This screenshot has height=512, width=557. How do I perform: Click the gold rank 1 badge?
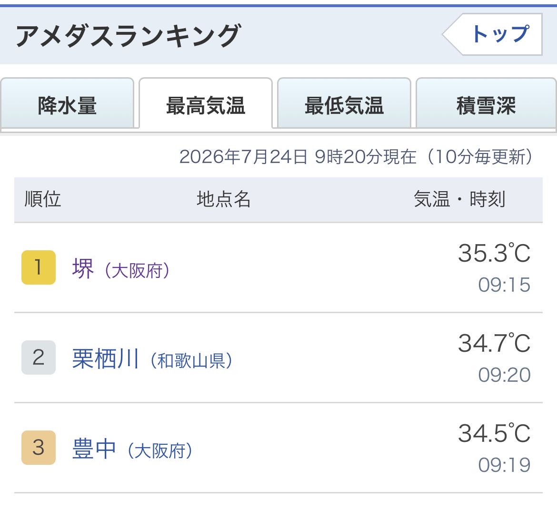click(39, 267)
